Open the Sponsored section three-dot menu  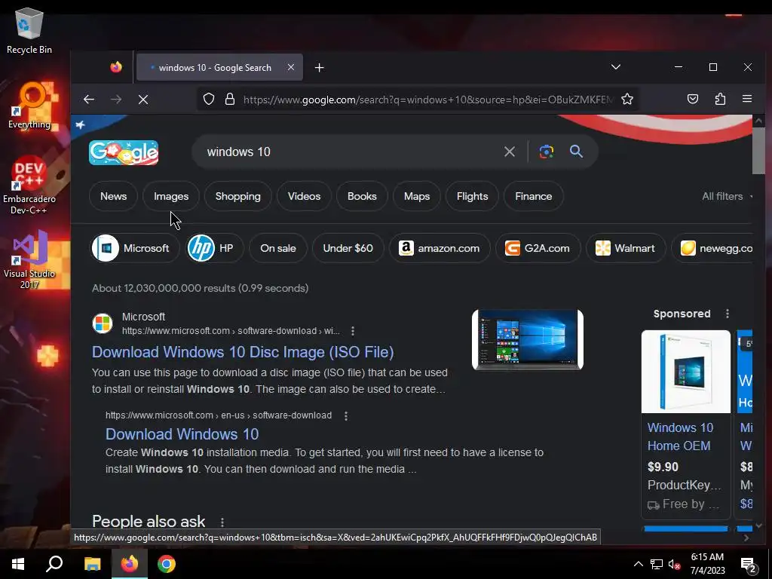(728, 314)
